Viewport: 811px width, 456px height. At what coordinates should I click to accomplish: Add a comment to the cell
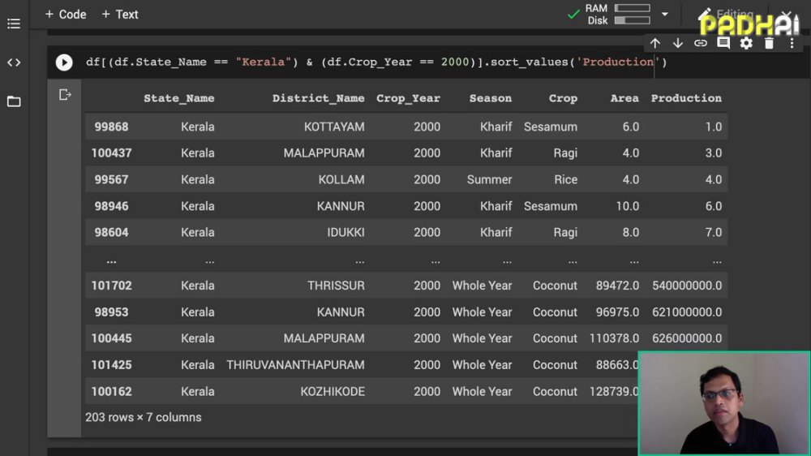click(723, 44)
